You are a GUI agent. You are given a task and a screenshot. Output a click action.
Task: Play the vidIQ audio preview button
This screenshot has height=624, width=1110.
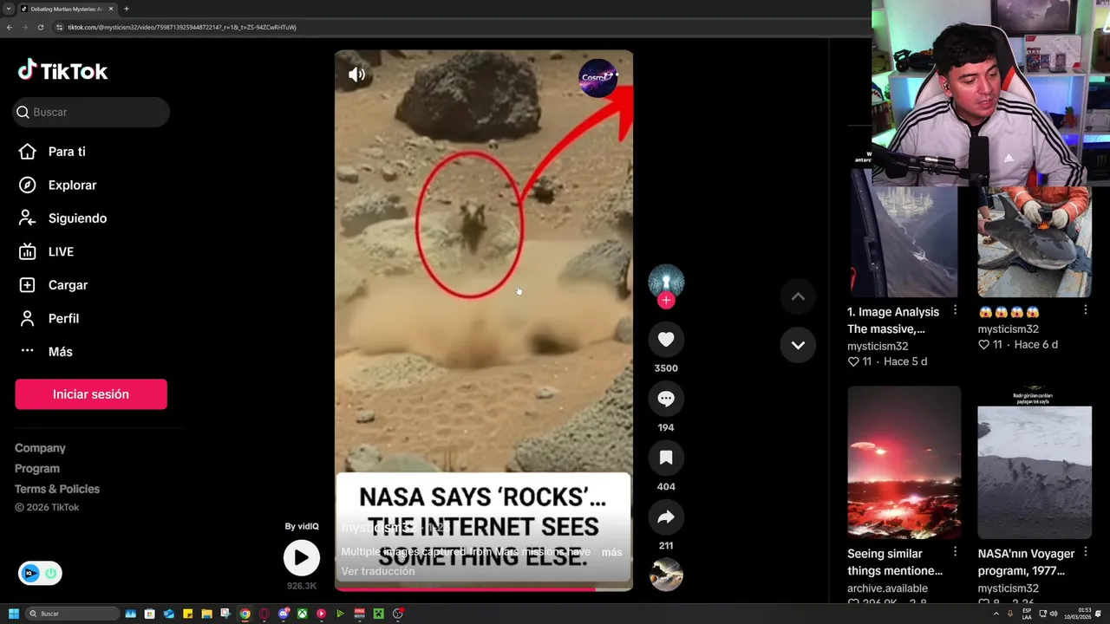tap(302, 557)
